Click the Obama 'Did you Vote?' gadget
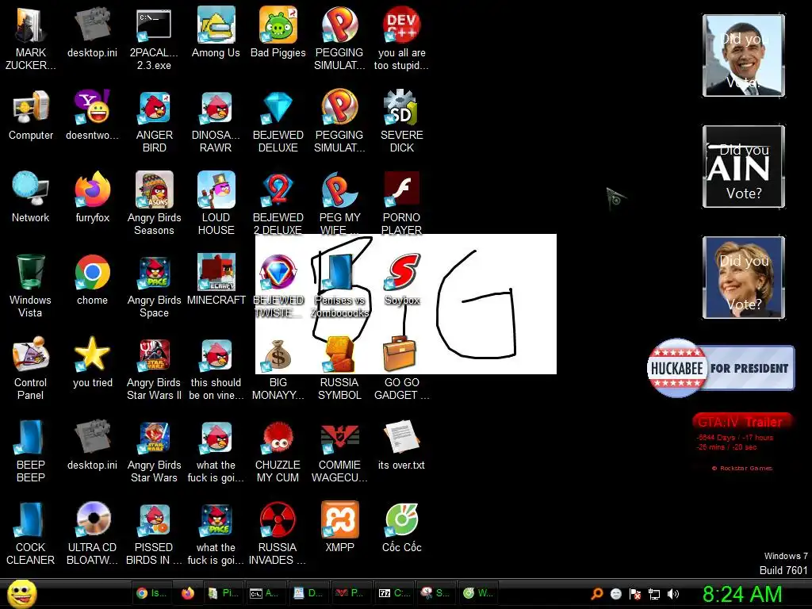 (x=744, y=56)
